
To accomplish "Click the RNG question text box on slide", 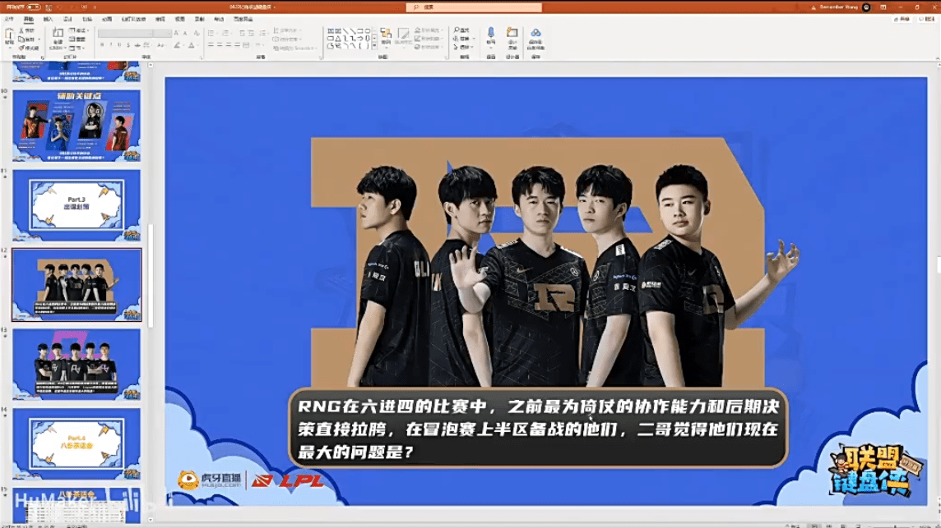I will click(x=538, y=428).
